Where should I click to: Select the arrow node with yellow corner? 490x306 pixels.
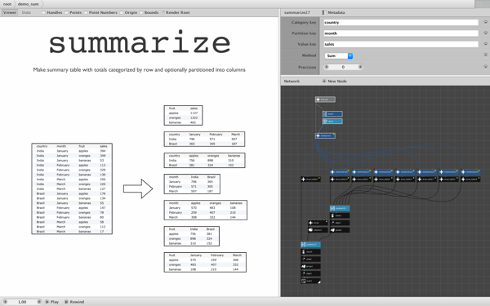(318, 223)
